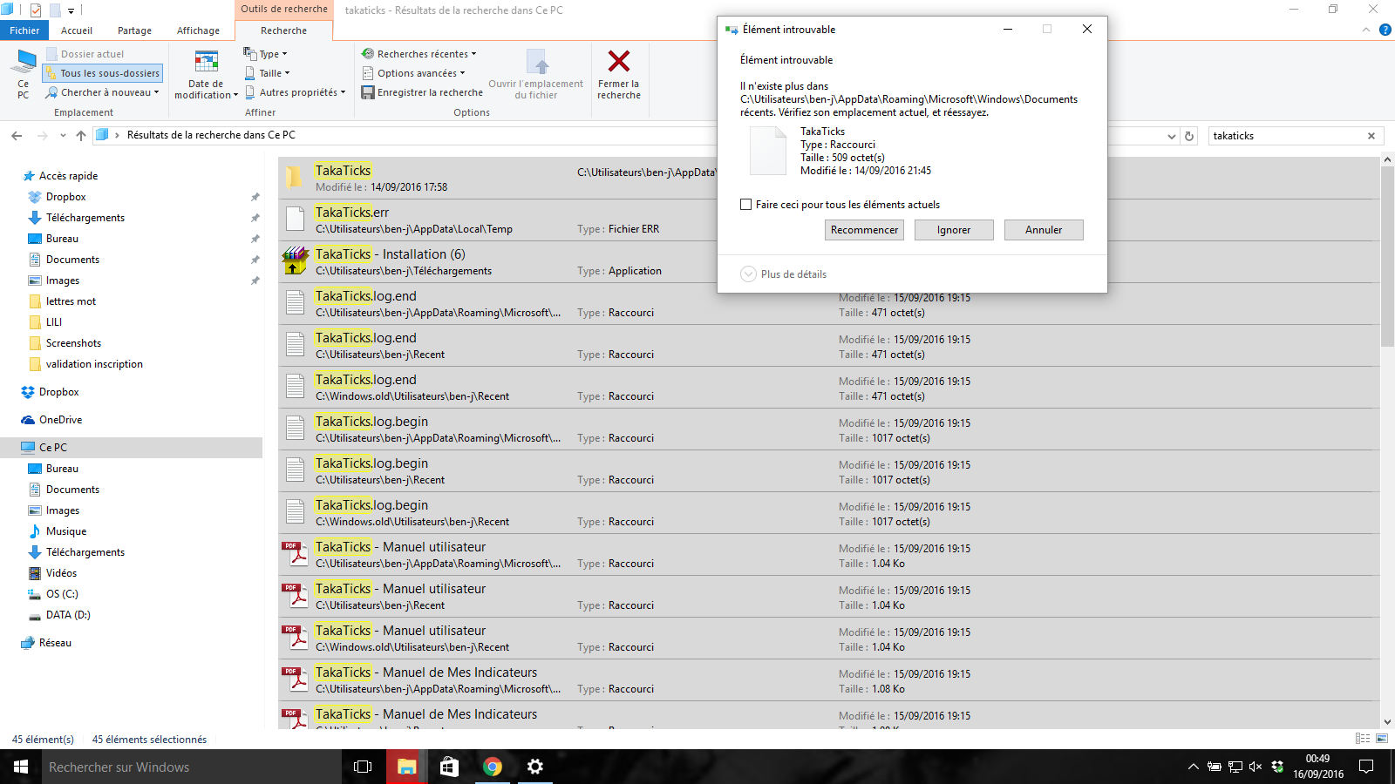Click the recent locations dropdown arrow
This screenshot has width=1395, height=784.
[63, 136]
